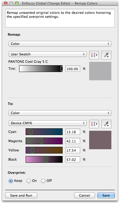
Task: Click the Tint value field showing 100.00
Action: tap(73, 69)
